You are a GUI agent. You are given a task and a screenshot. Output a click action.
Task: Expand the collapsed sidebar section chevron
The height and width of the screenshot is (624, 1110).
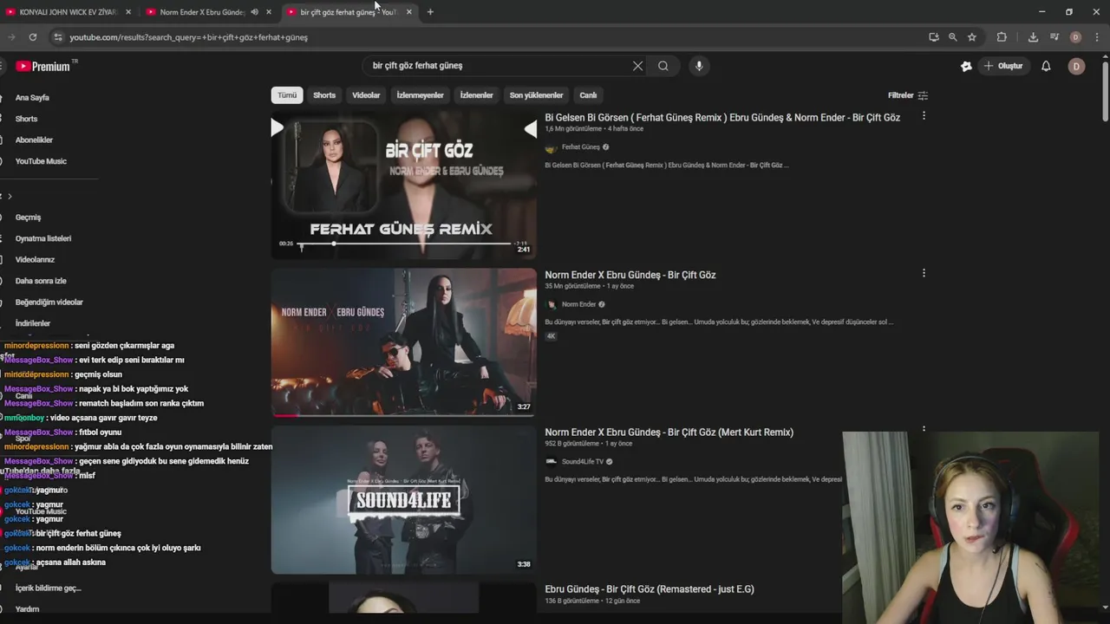pos(10,196)
